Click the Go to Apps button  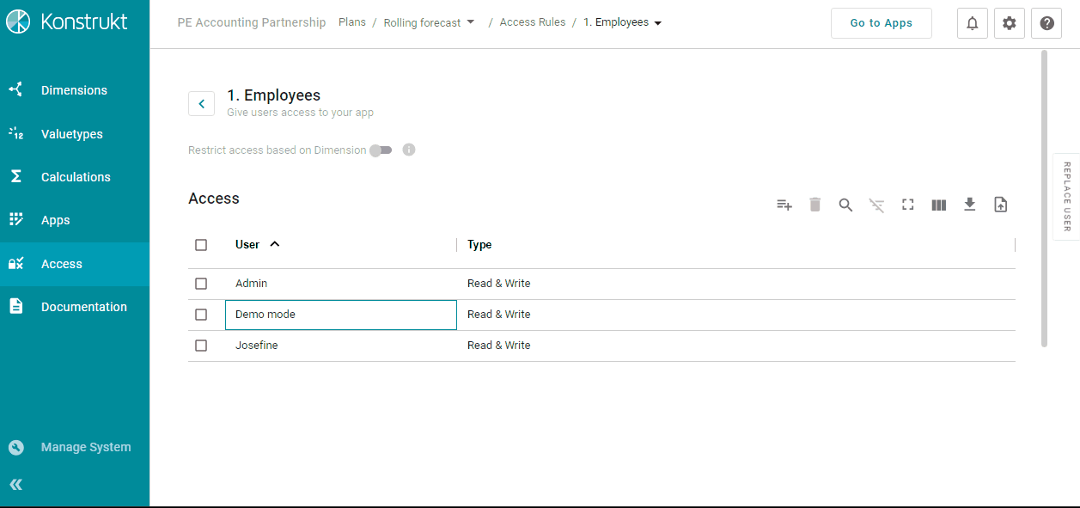point(881,23)
